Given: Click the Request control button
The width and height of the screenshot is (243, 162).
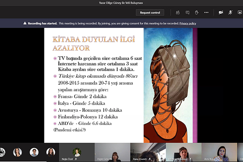Looking at the screenshot, I should 150,13.
